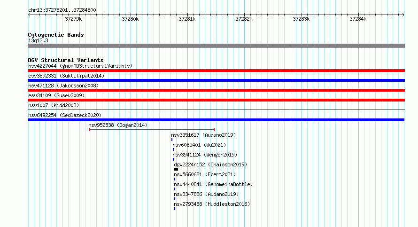Click the 37281k ruler tick label
Image resolution: width=418 pixels, height=227 pixels.
click(187, 19)
